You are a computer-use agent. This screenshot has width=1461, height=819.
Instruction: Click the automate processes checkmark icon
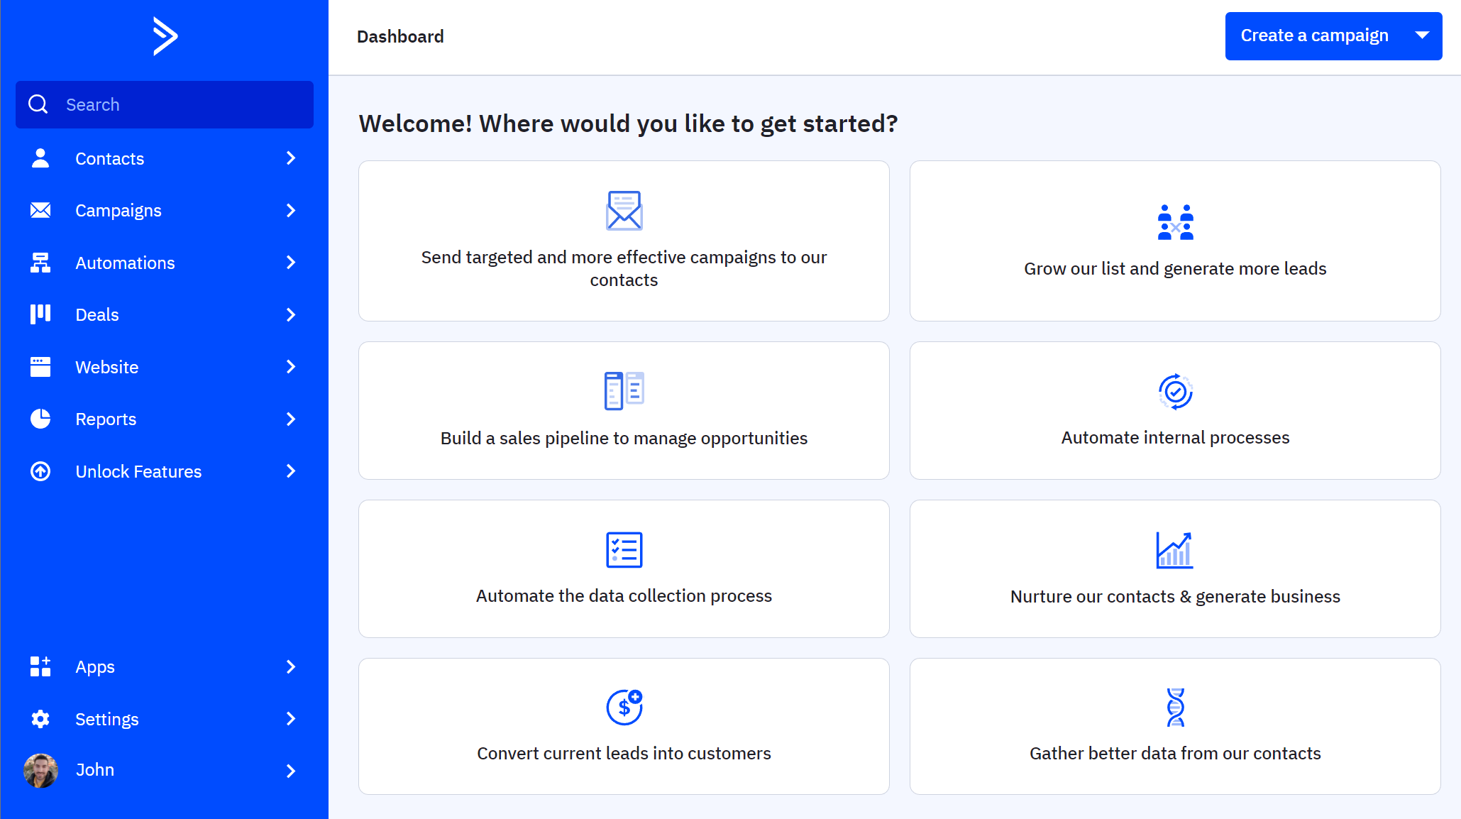[x=1174, y=392]
